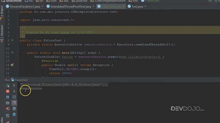Close StreamsParalelos1.java tab
The image size is (220, 123).
[x=43, y=6]
